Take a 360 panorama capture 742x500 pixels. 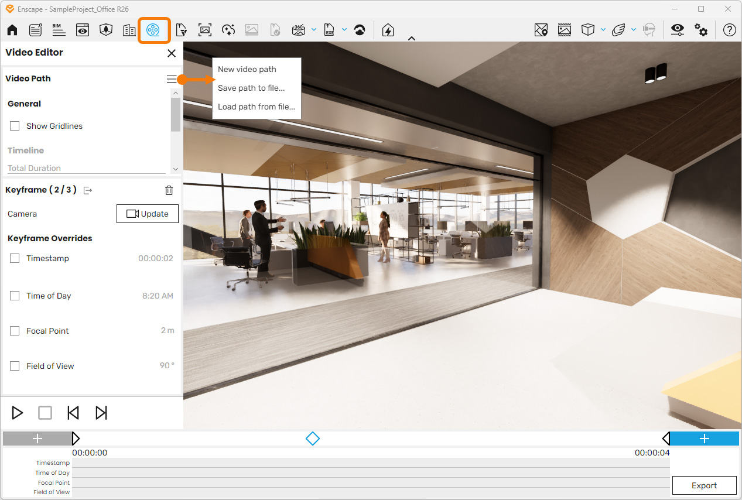[300, 29]
